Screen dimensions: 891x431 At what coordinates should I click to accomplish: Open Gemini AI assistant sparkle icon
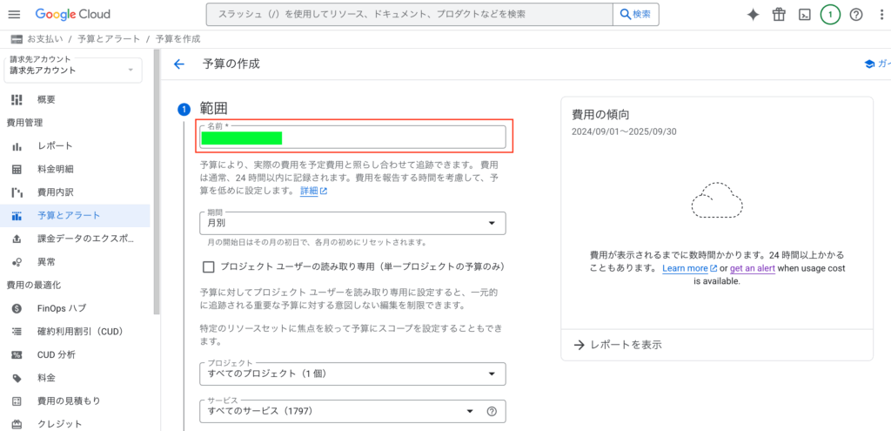pyautogui.click(x=753, y=15)
